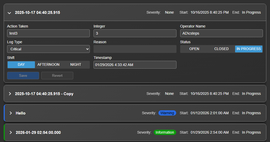Click the start time 01/29/2026 2:54:00 AM
270x142 pixels.
[x=210, y=132]
